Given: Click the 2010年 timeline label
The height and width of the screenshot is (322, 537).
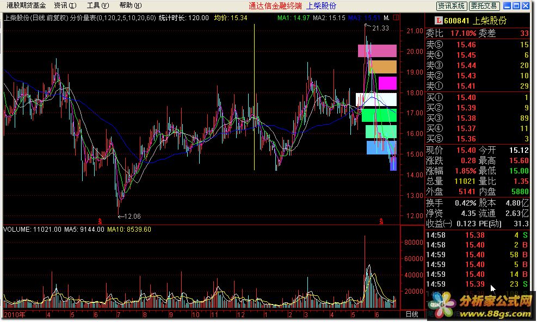Looking at the screenshot, I should click(x=15, y=314).
